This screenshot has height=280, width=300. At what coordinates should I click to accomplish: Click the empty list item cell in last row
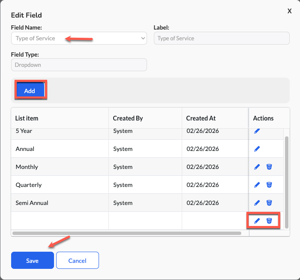coord(60,221)
